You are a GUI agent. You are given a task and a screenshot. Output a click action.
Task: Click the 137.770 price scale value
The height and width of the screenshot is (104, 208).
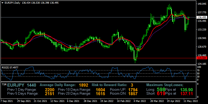click(202, 12)
